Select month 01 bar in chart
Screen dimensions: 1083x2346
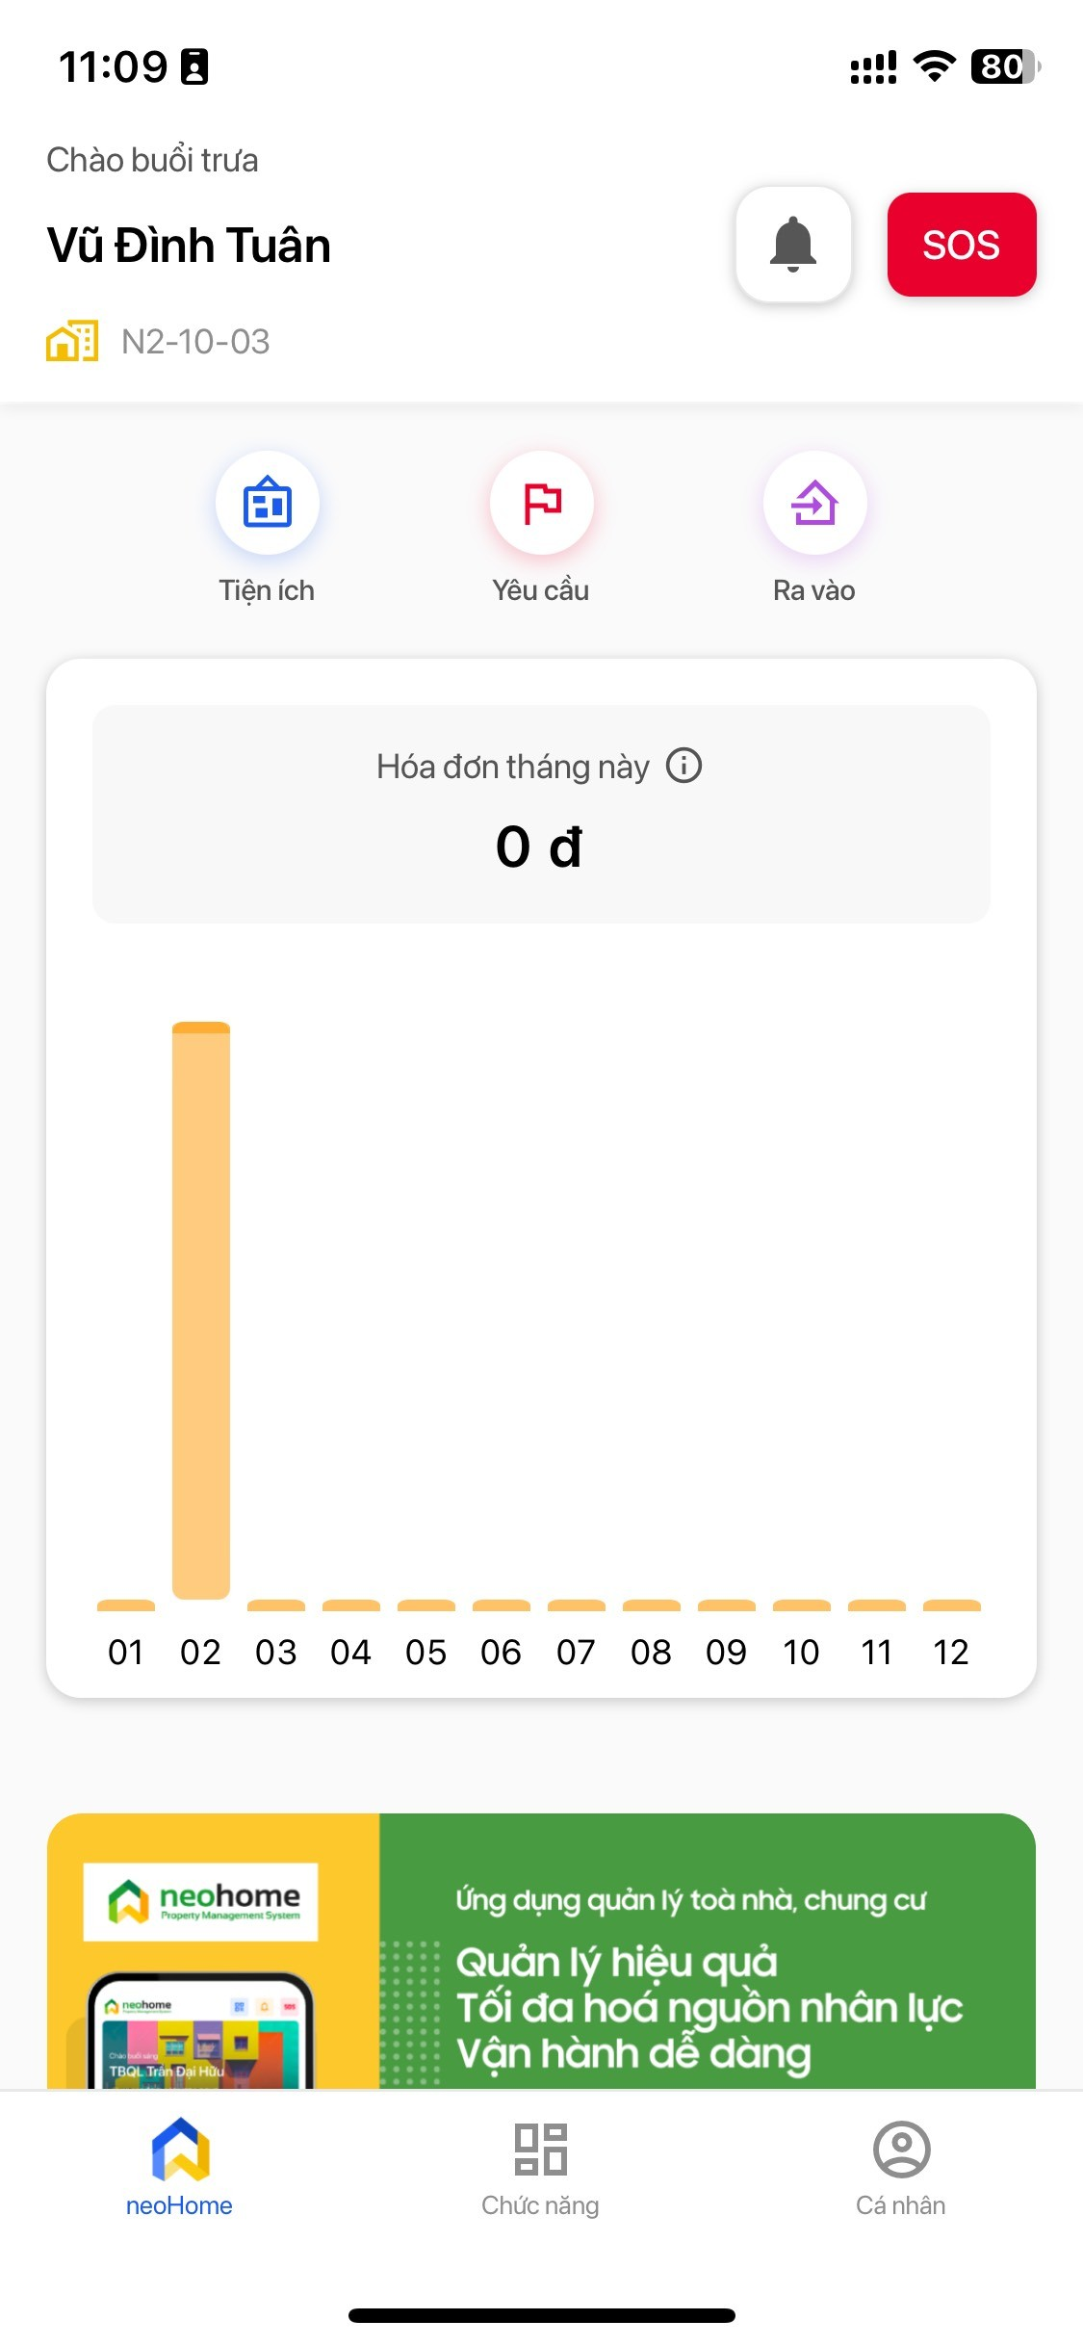126,1605
